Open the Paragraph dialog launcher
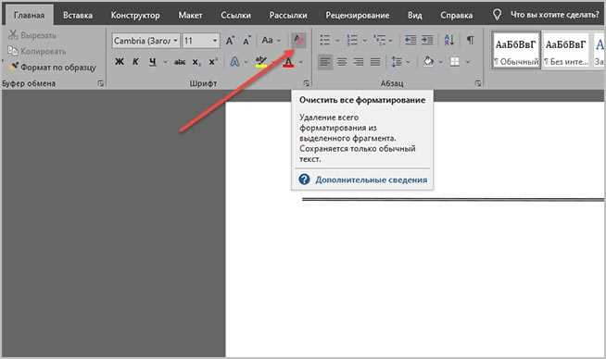 [x=478, y=83]
